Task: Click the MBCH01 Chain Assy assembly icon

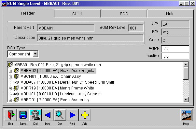Action: (x=16, y=76)
